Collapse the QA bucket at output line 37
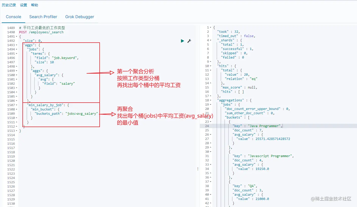Viewport: 357px width, 207px height. tap(211, 182)
